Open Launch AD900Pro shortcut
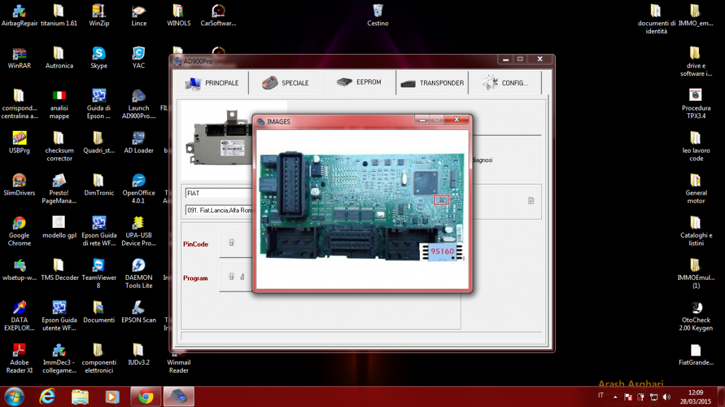This screenshot has width=725, height=407. coord(139,104)
